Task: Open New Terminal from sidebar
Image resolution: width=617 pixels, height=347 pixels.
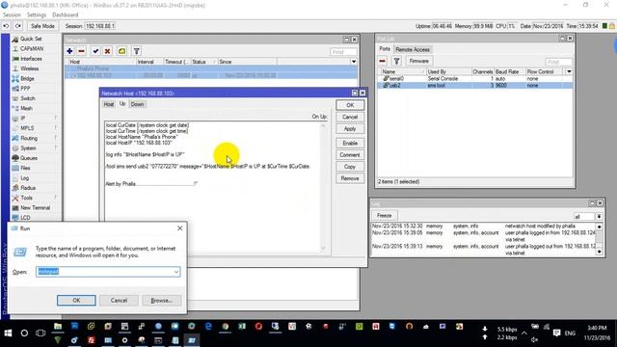Action: pos(35,208)
